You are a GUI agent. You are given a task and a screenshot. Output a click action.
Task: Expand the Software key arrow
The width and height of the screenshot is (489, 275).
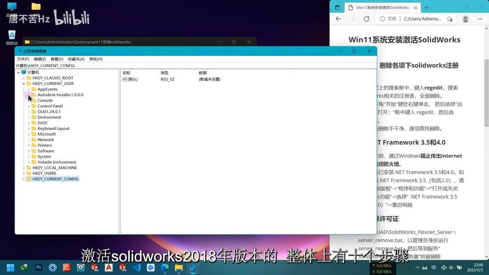[x=29, y=151]
